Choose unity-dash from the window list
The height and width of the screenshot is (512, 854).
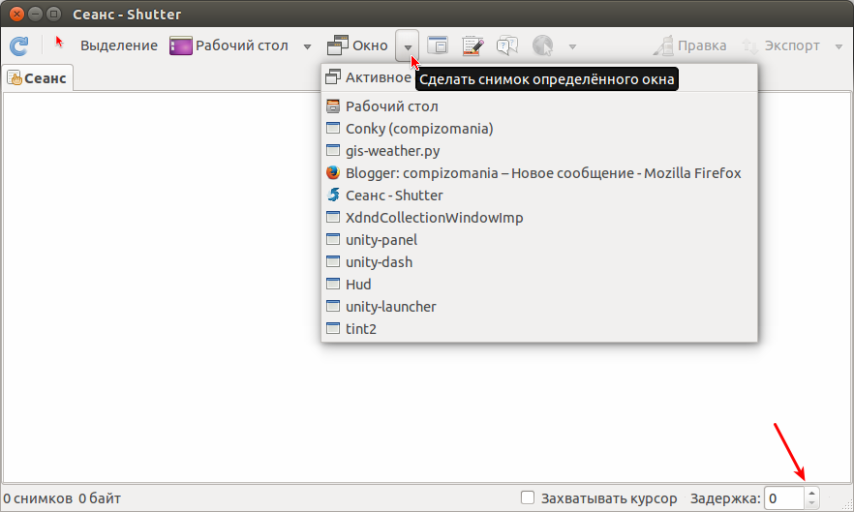539,262
